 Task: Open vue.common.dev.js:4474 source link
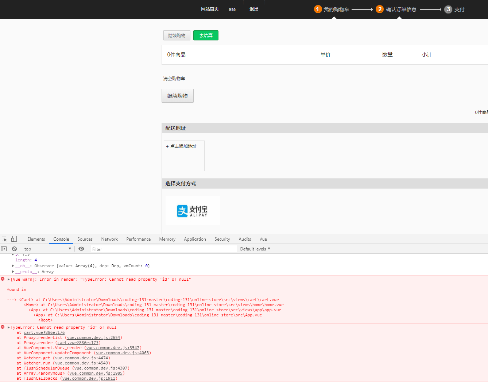pyautogui.click(x=81, y=358)
